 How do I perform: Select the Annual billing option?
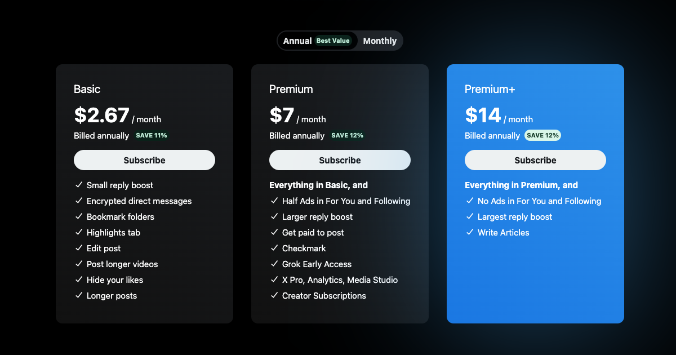pos(297,41)
